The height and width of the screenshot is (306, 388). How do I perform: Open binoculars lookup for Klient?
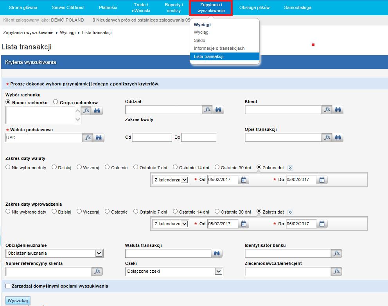coord(338,109)
